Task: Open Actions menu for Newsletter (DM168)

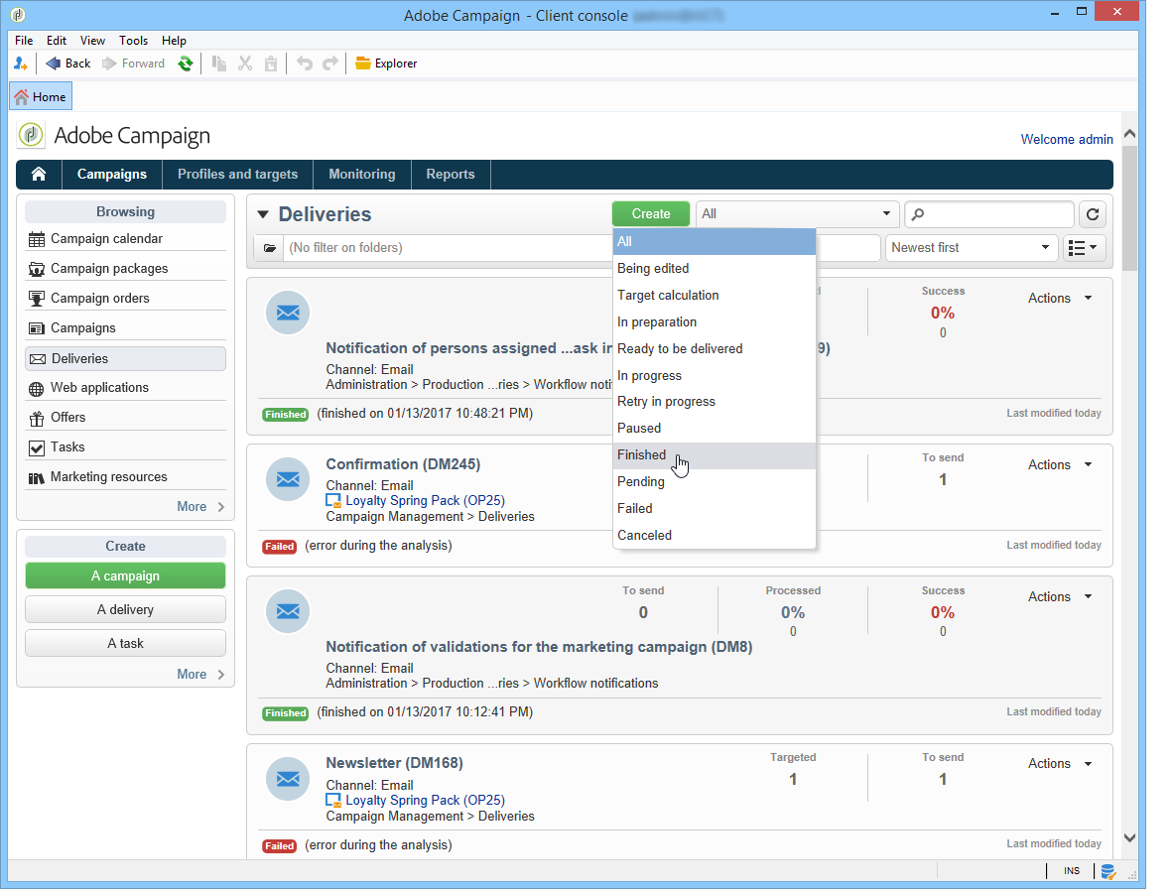Action: point(1060,764)
